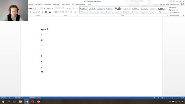This screenshot has width=185, height=104.
Task: Apply numbered list formatting
Action: (60, 8)
